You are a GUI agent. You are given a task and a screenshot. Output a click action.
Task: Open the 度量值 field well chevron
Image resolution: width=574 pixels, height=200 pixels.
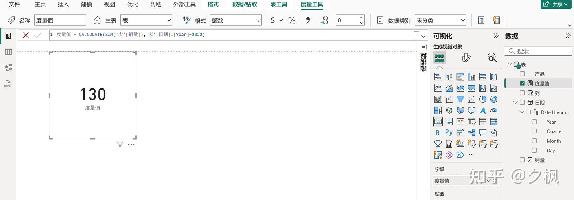(488, 180)
